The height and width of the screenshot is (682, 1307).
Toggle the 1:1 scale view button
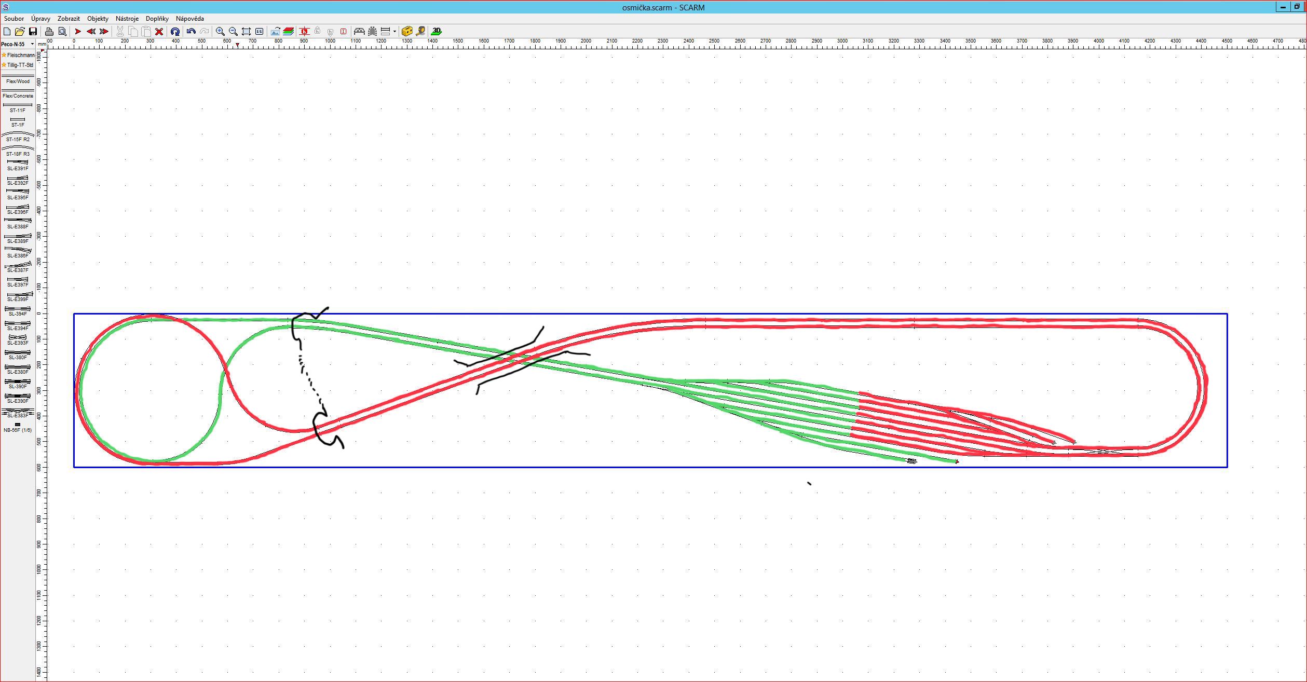coord(260,32)
